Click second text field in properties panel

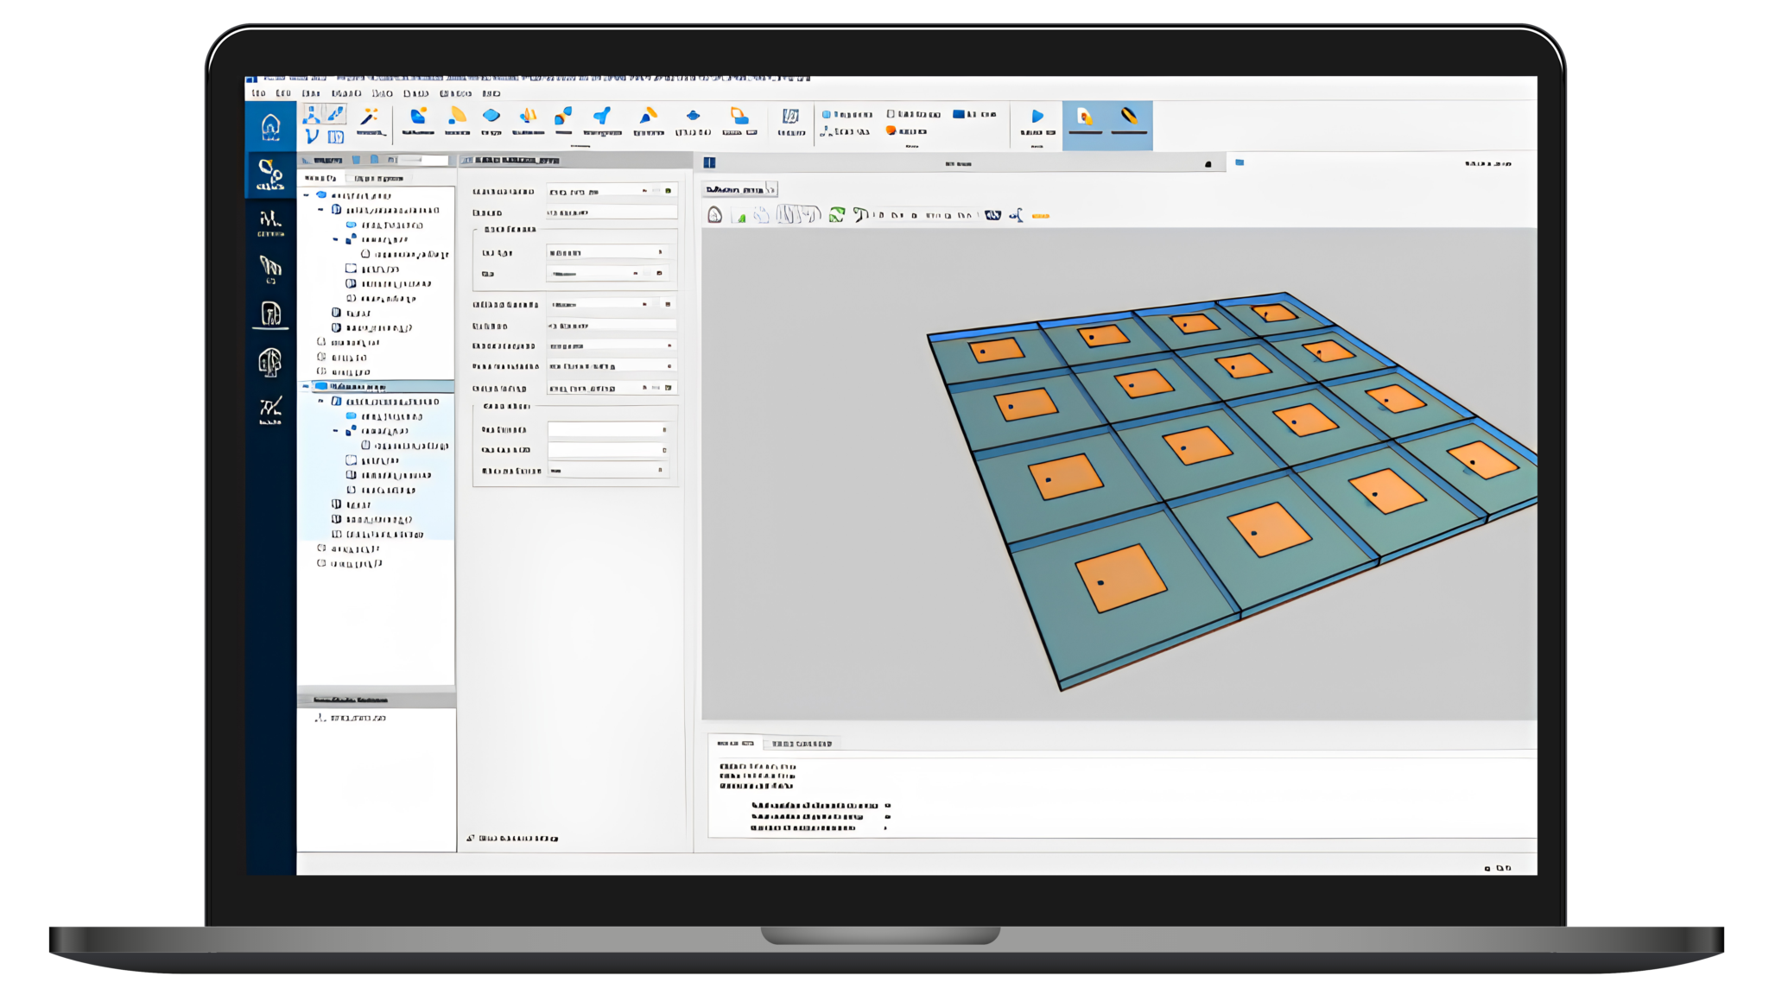(612, 212)
